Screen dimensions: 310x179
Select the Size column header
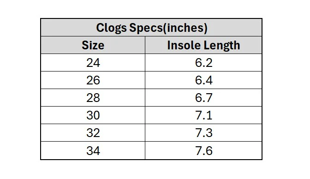tap(93, 45)
